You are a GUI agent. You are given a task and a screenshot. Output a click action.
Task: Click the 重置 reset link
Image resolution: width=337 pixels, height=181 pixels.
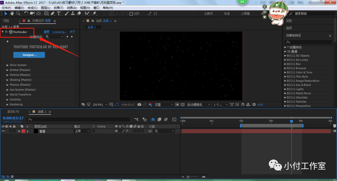(x=46, y=32)
